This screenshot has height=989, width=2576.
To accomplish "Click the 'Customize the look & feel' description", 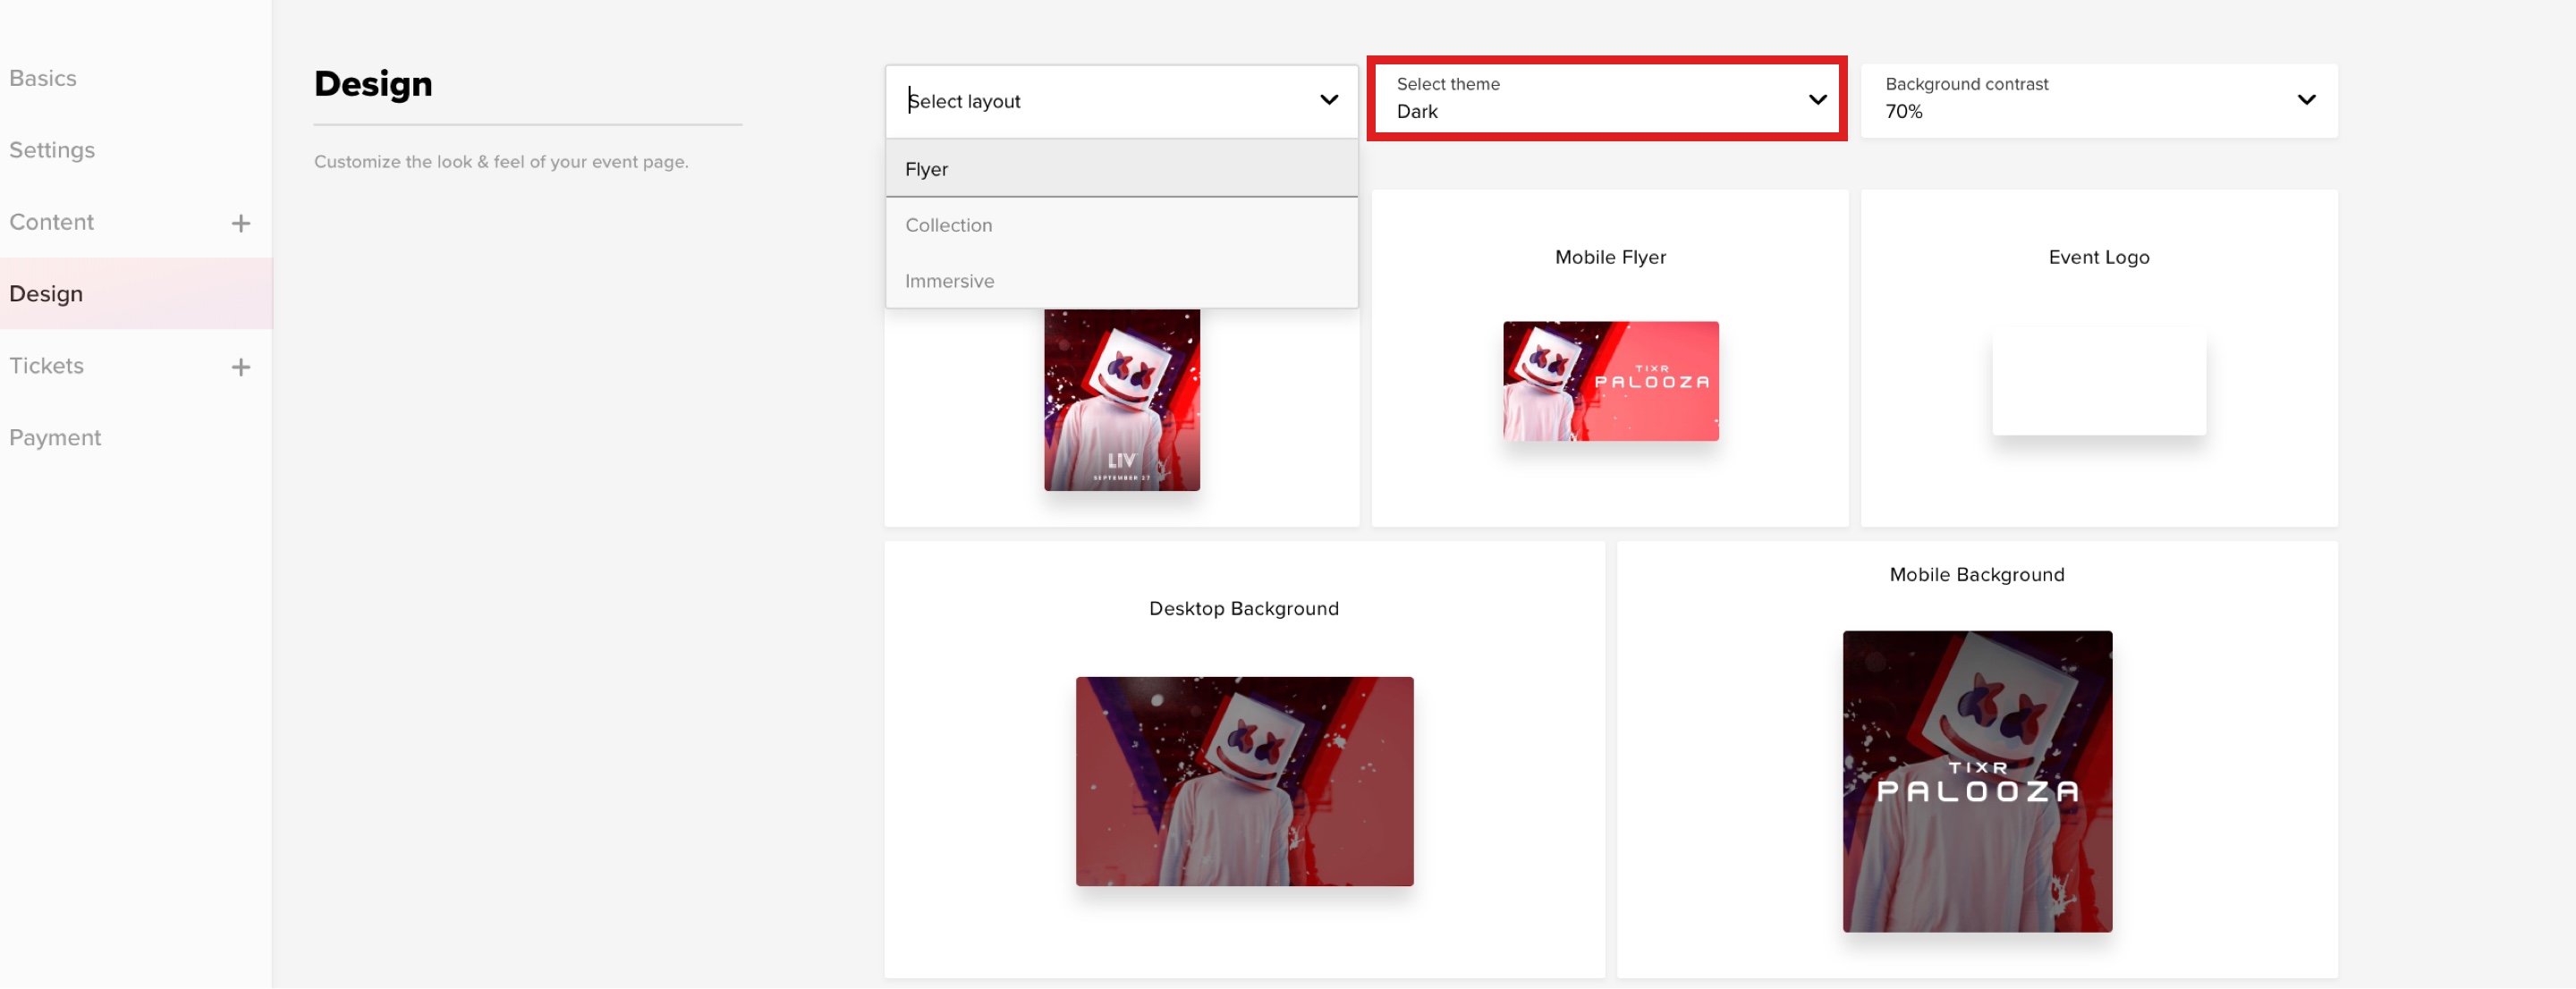I will tap(501, 162).
